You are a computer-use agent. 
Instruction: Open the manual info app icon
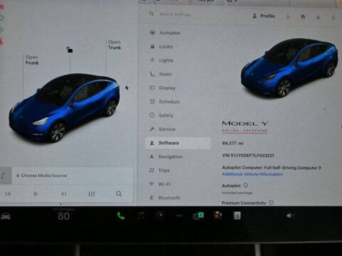click(237, 215)
